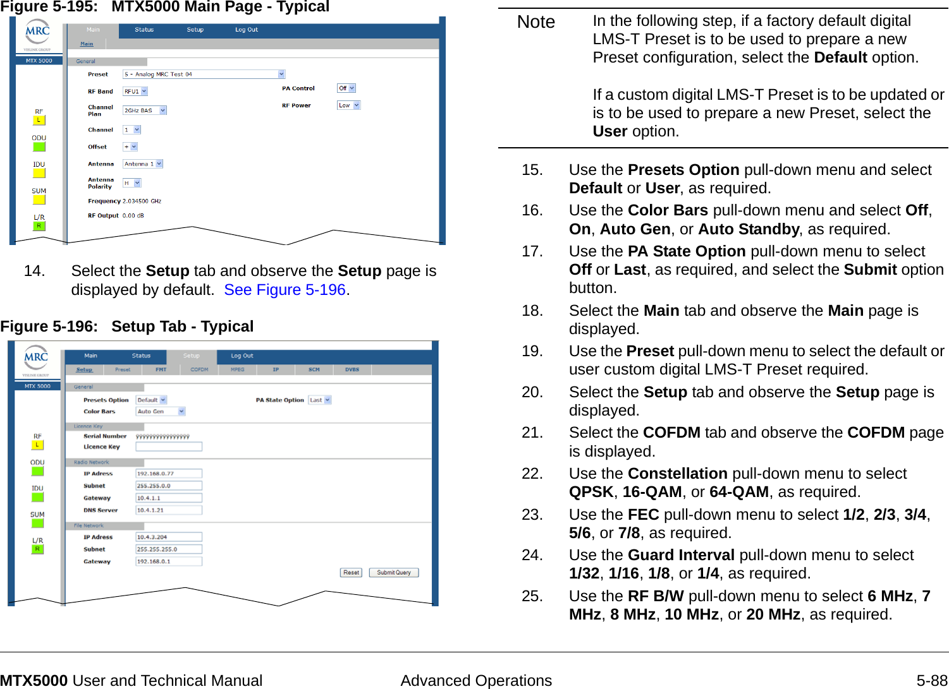Select the Status tab in Figure 5-195
Image resolution: width=949 pixels, height=689 pixels.
(144, 30)
